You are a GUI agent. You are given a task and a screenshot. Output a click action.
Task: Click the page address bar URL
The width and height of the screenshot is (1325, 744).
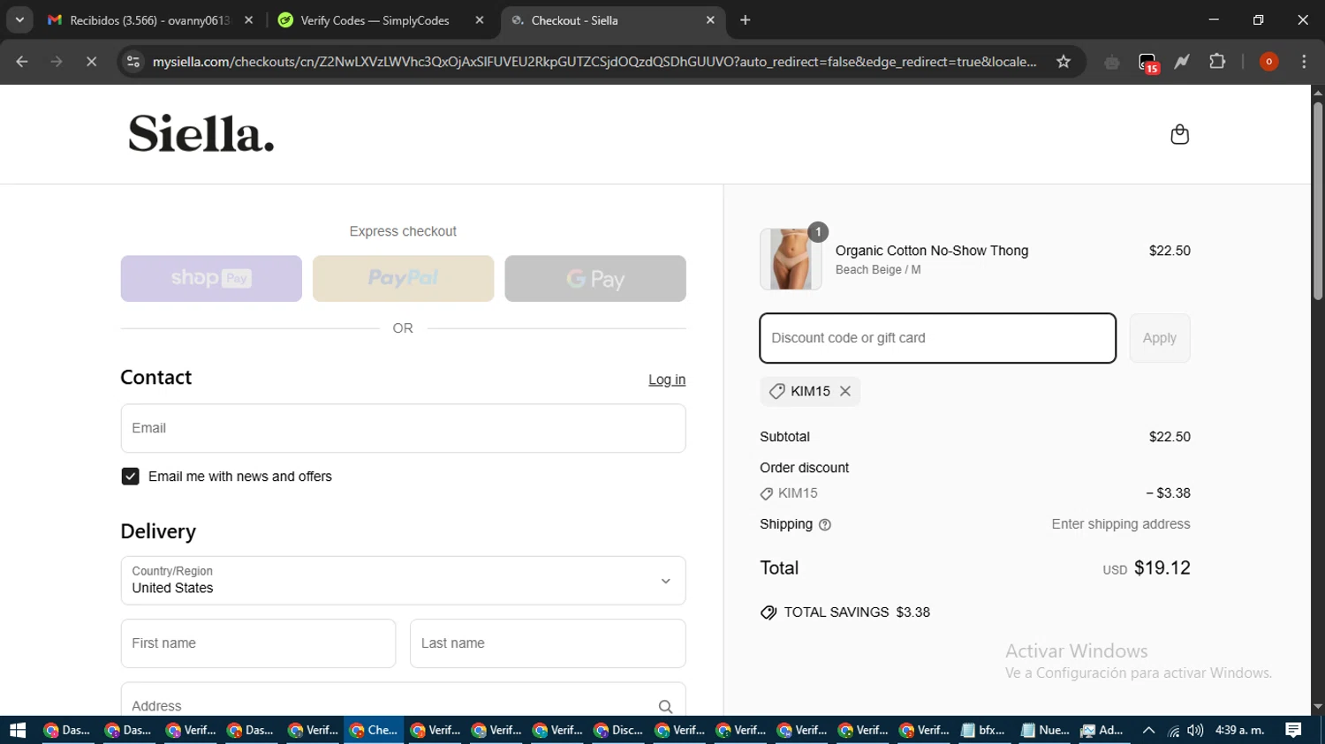pos(594,62)
